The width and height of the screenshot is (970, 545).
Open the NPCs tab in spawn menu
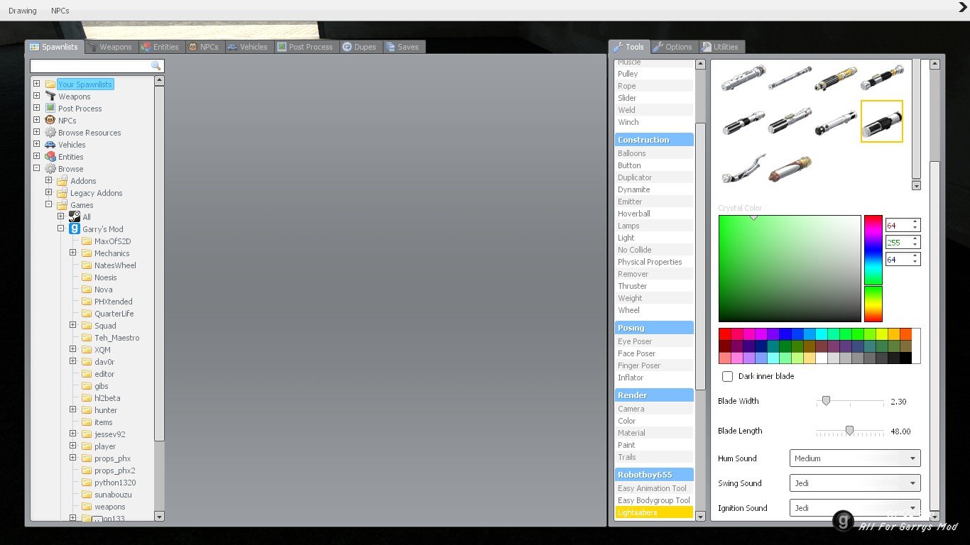205,47
